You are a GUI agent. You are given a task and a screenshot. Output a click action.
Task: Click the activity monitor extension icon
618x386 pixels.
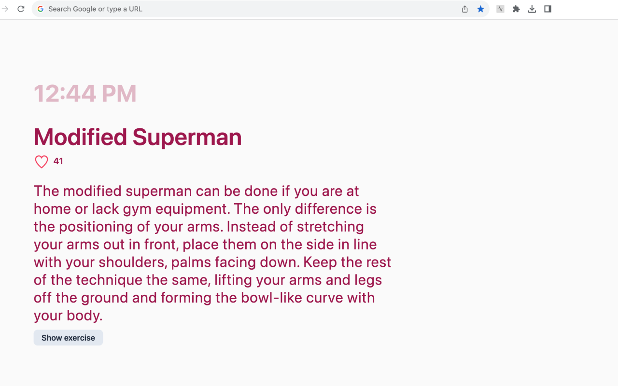pos(500,9)
